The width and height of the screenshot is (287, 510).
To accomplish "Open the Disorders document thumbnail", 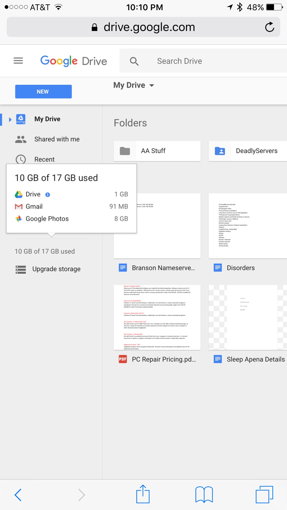I will coord(248,226).
